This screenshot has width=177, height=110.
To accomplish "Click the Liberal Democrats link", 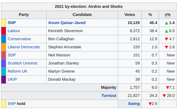I will click(24, 47).
